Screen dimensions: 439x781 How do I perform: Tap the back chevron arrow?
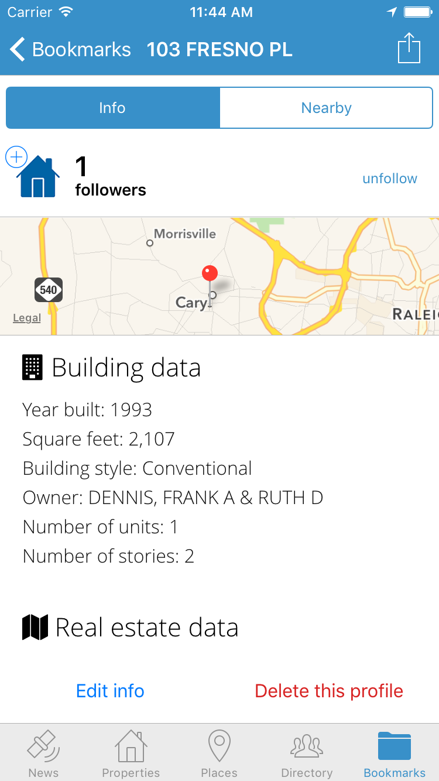[18, 50]
